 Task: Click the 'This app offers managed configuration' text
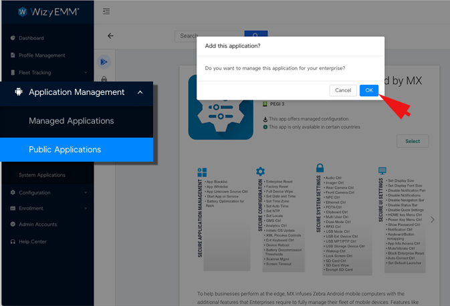[308, 119]
